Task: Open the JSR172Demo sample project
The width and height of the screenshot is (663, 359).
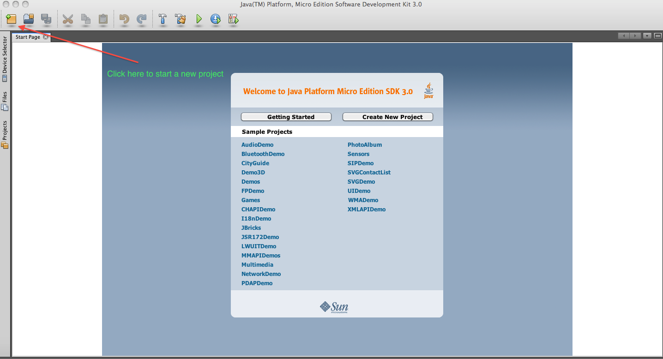Action: 260,237
